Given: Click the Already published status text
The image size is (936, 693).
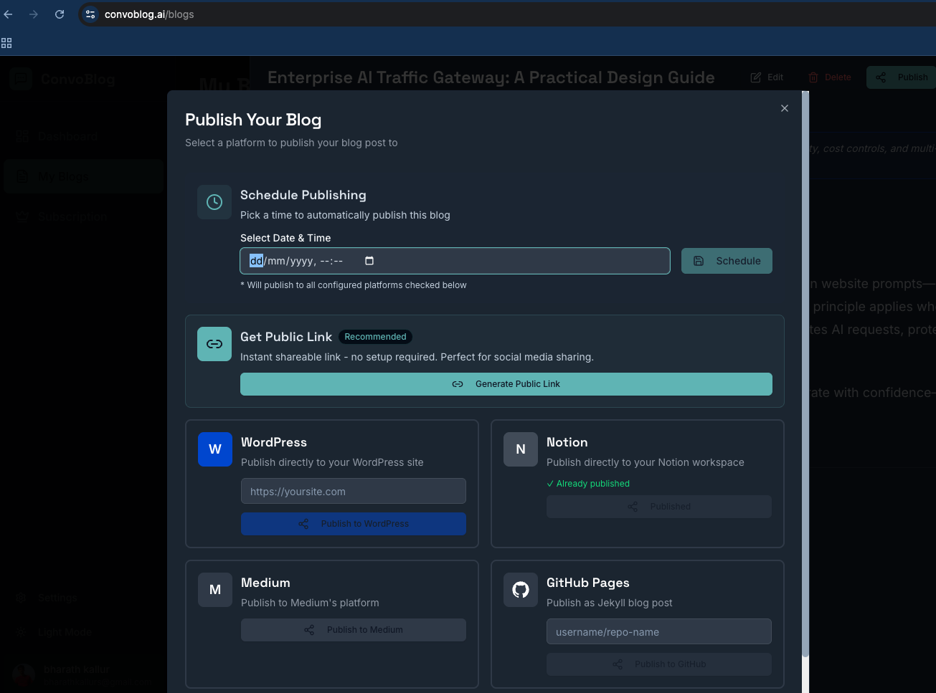Looking at the screenshot, I should coord(588,484).
